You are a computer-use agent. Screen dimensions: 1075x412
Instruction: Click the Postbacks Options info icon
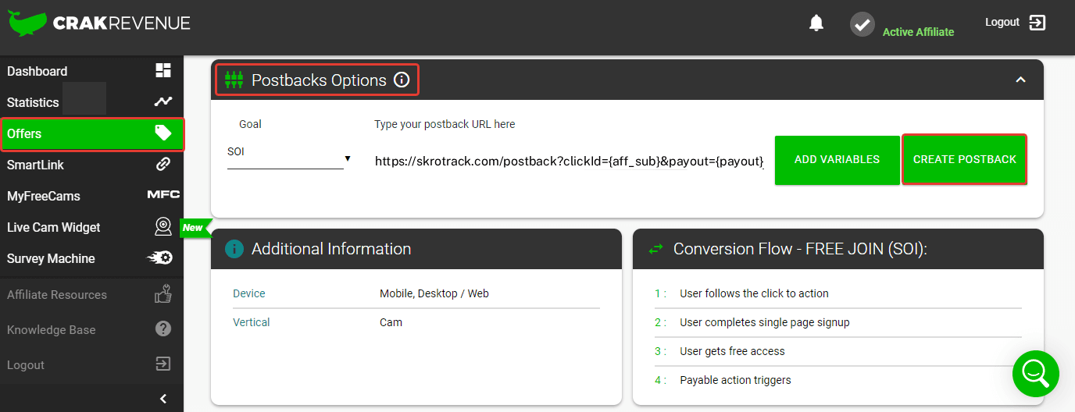[402, 80]
